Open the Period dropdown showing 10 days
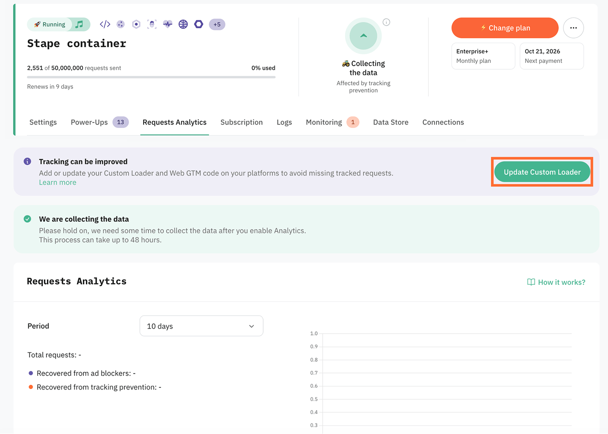 pyautogui.click(x=201, y=326)
